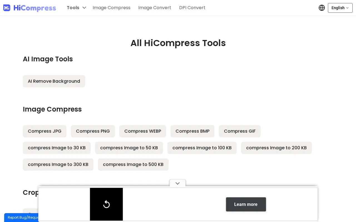Select Compress BMP tool
The image size is (356, 222).
tap(192, 131)
